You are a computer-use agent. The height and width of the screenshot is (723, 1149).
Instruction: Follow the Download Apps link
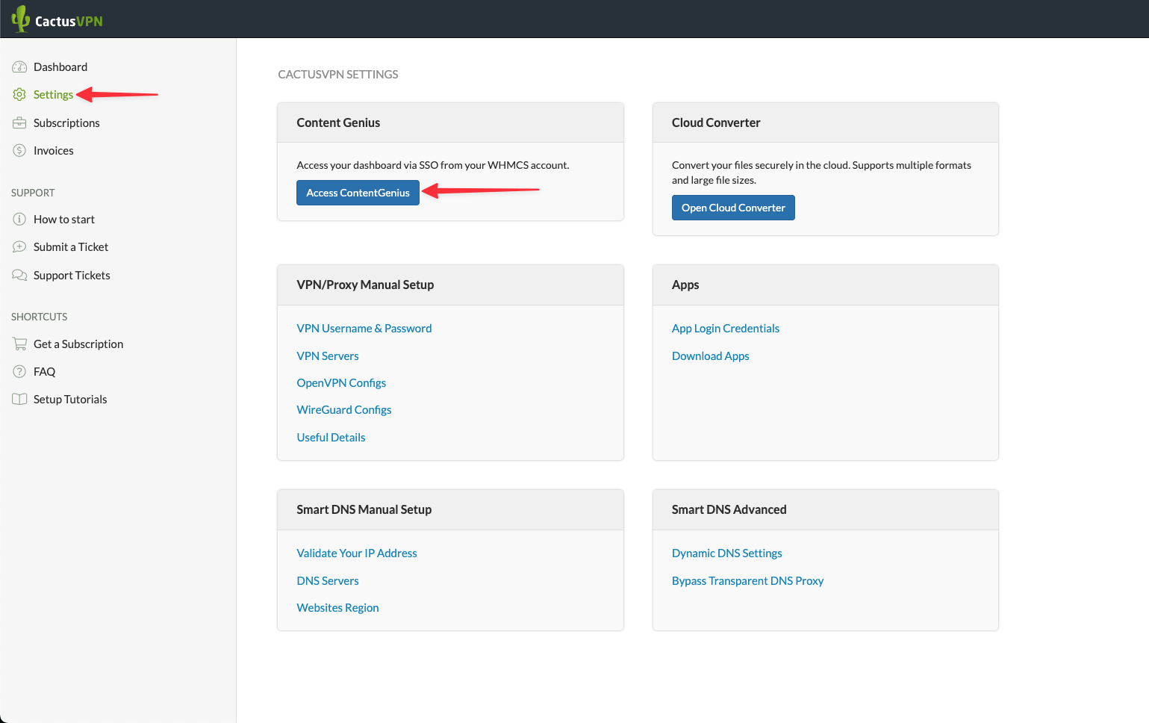coord(710,356)
